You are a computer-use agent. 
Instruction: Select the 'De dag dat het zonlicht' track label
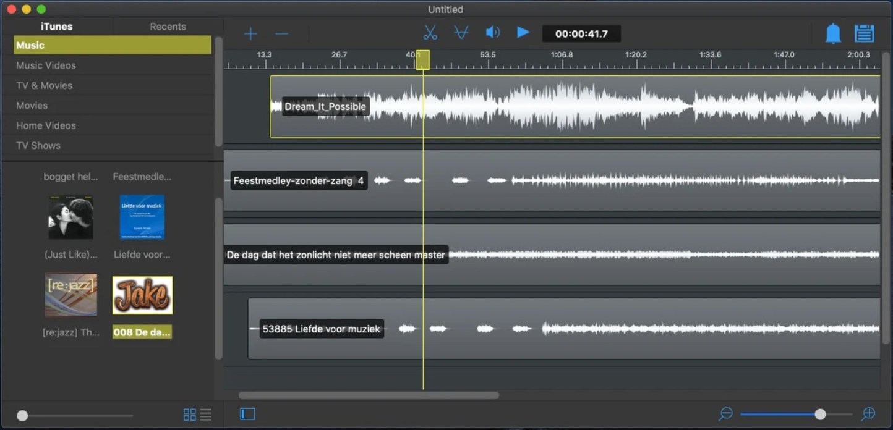click(x=336, y=255)
